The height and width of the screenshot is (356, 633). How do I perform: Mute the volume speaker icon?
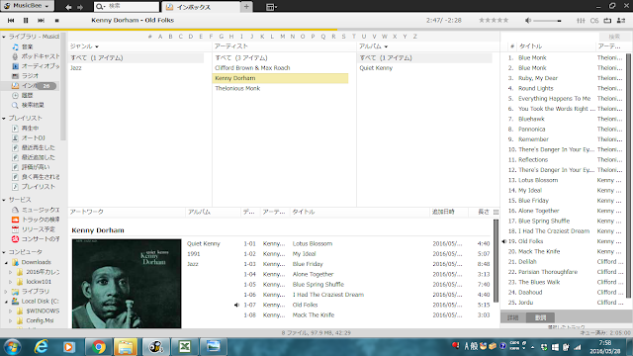pyautogui.click(x=527, y=20)
